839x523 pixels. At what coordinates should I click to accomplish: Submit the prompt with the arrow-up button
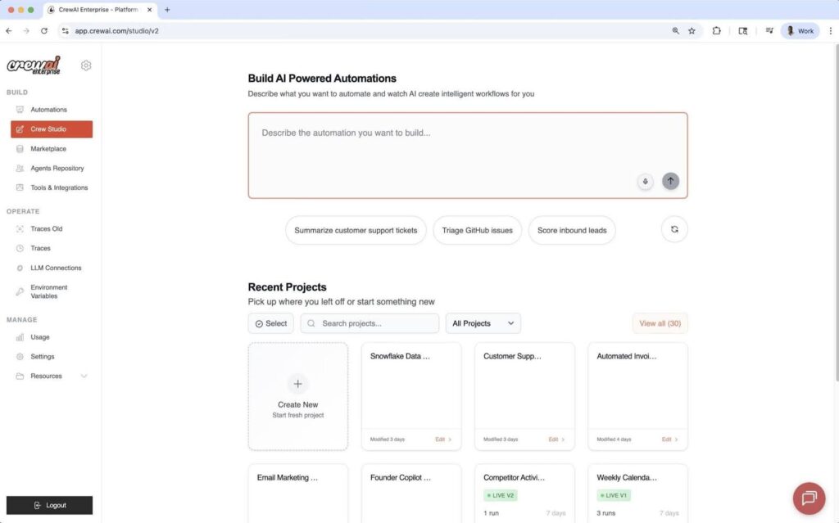[670, 181]
